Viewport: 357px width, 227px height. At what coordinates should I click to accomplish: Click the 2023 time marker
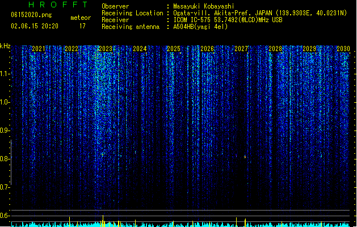pyautogui.click(x=106, y=49)
